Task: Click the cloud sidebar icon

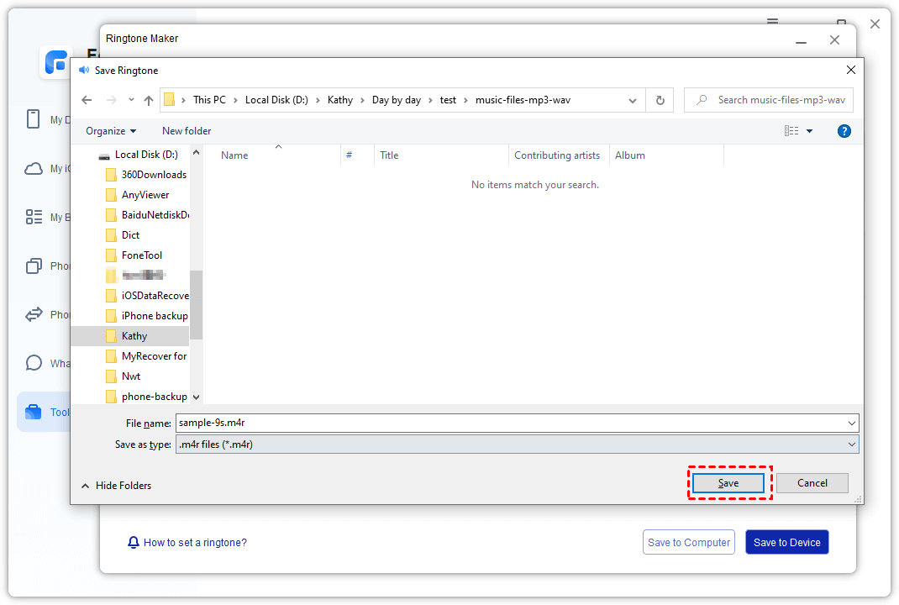Action: [34, 168]
